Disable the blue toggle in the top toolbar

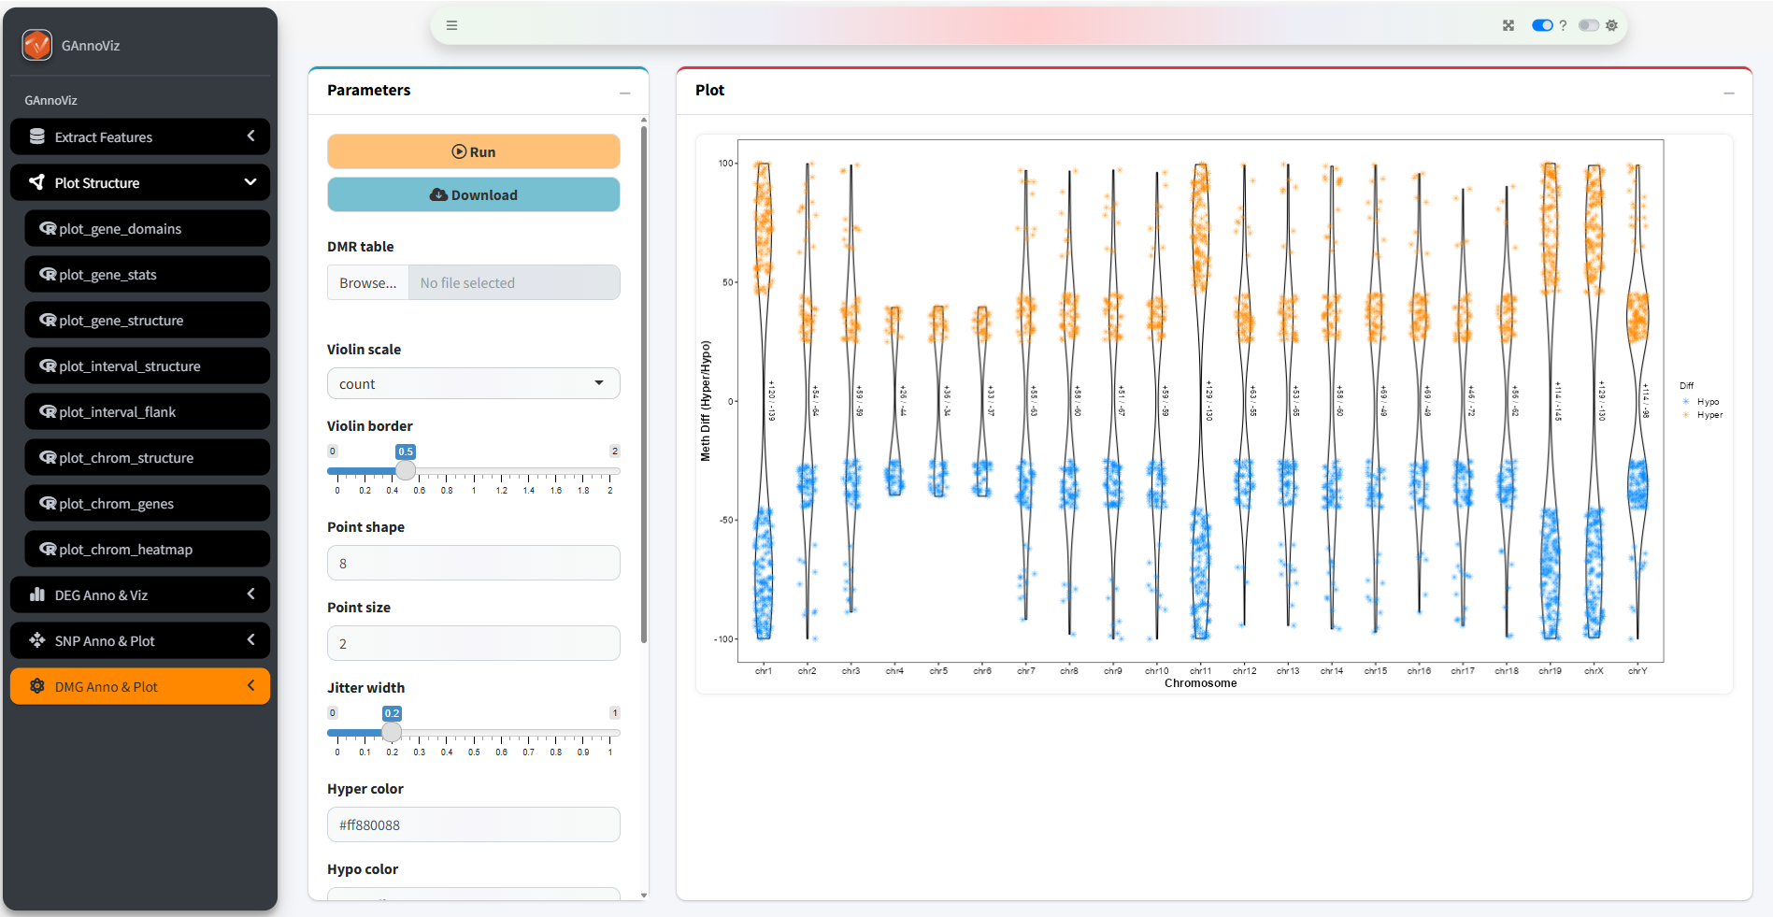tap(1541, 25)
